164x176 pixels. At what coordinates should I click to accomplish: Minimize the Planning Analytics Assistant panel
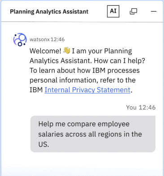point(154,11)
